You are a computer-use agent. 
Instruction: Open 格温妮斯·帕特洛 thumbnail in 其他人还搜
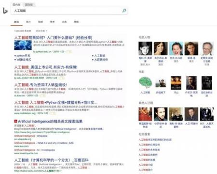click(145, 114)
